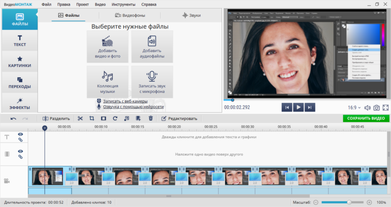391x207 pixels.
Task: Click Добавлено клипов: 10 status text
Action: tap(91, 202)
